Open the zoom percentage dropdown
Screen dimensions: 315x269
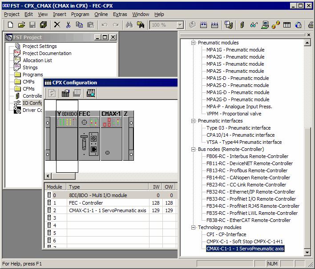tap(180, 25)
